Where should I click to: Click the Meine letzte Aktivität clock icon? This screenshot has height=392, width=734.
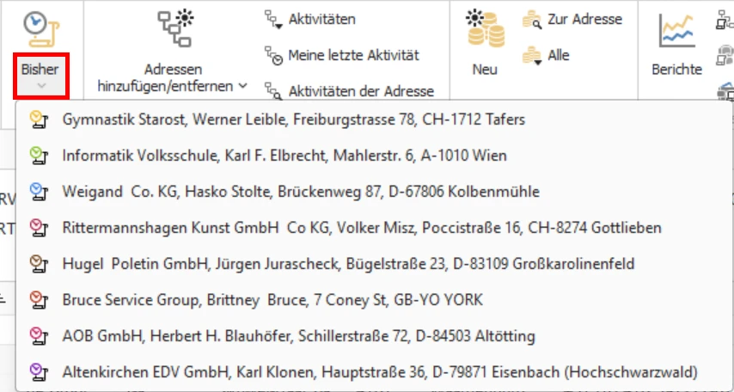coord(274,56)
